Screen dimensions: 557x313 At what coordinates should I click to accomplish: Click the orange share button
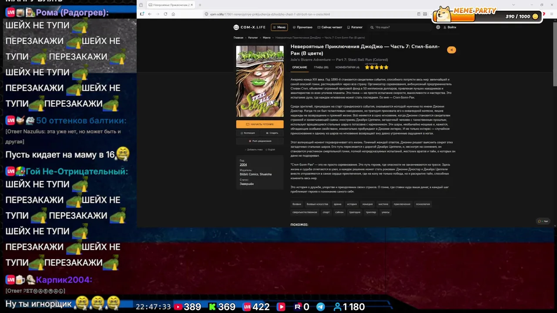pyautogui.click(x=451, y=50)
